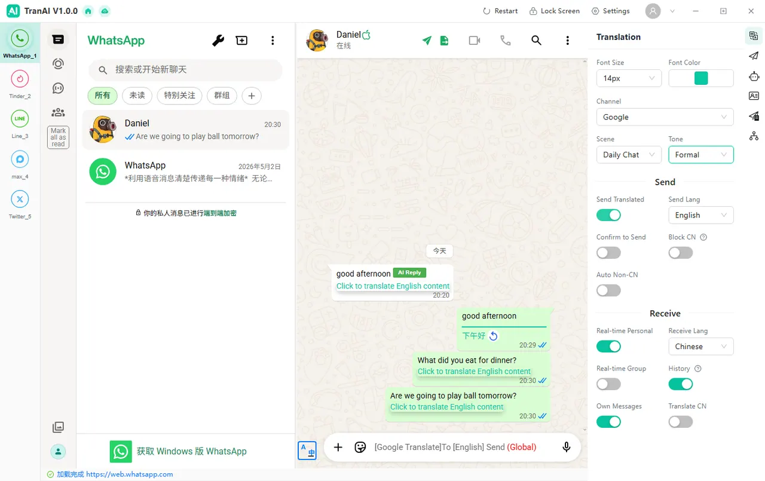Open the Daniel chat in the list
This screenshot has height=481, width=765.
click(185, 130)
